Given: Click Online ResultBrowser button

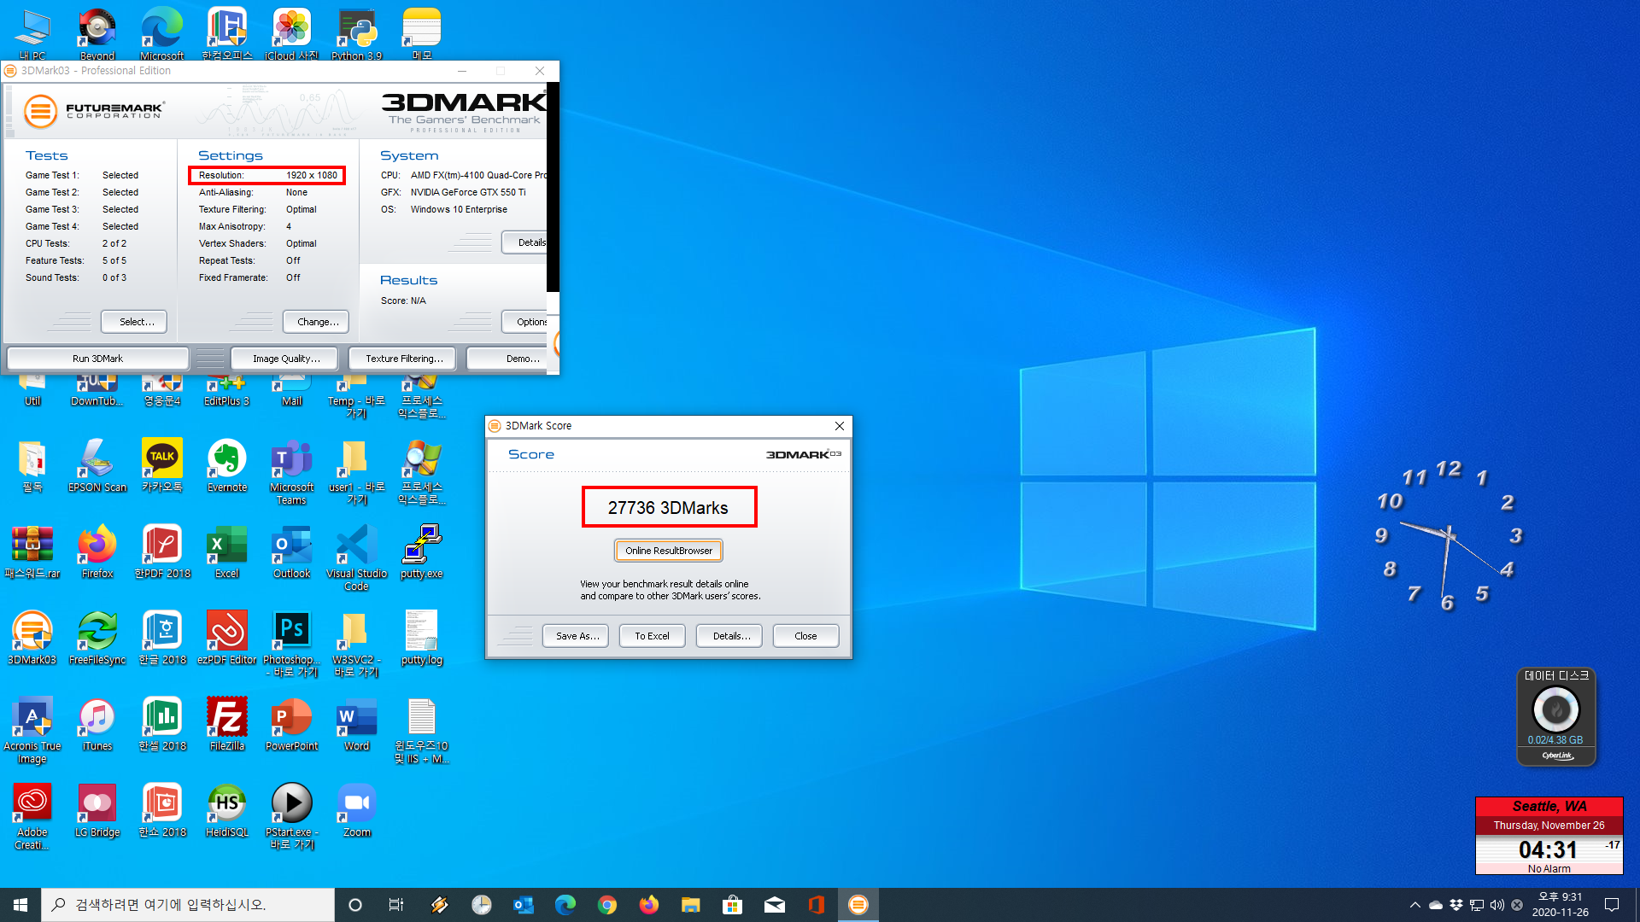Looking at the screenshot, I should pyautogui.click(x=669, y=551).
